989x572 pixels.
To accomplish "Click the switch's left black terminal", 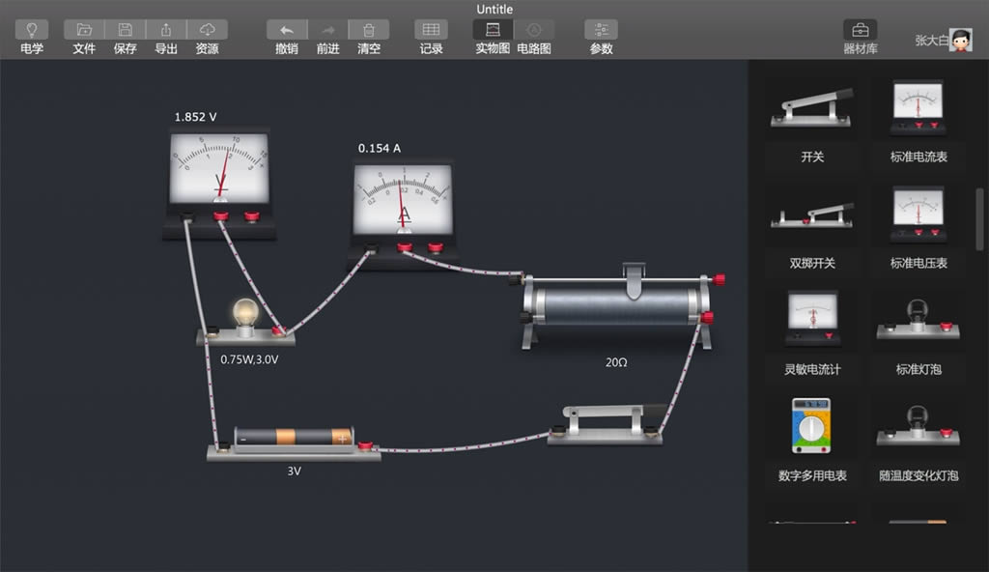I will click(557, 431).
